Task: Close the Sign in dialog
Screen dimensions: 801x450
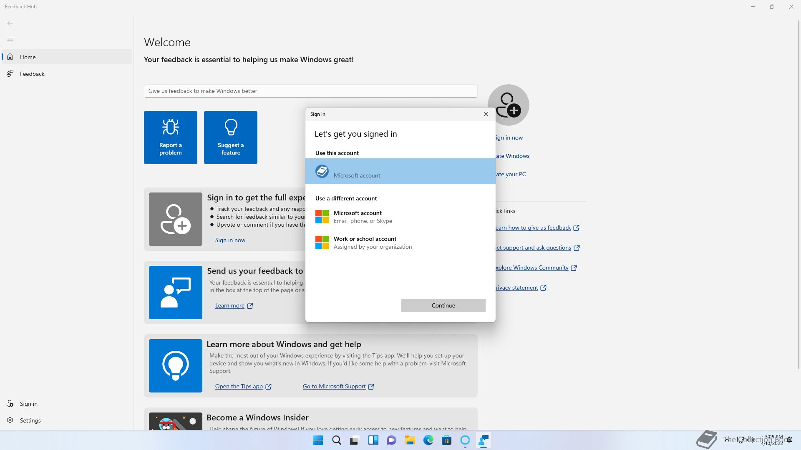Action: (486, 114)
